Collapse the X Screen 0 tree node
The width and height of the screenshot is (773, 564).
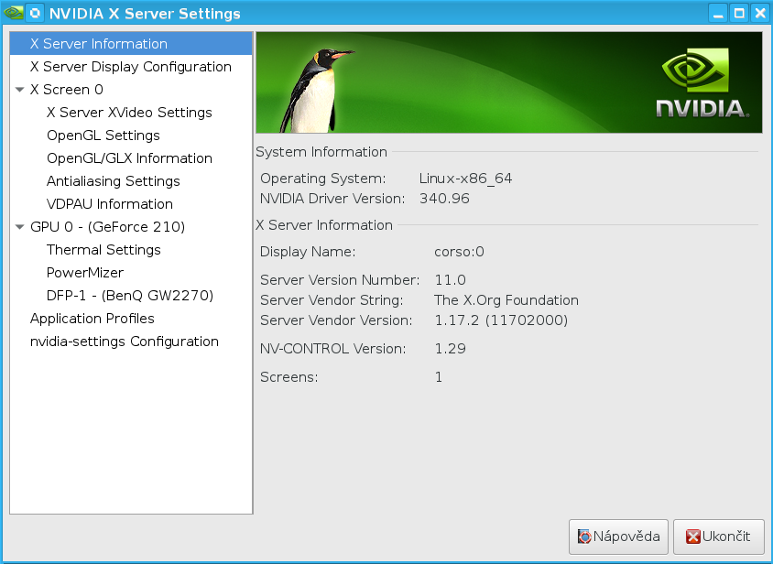coord(20,90)
